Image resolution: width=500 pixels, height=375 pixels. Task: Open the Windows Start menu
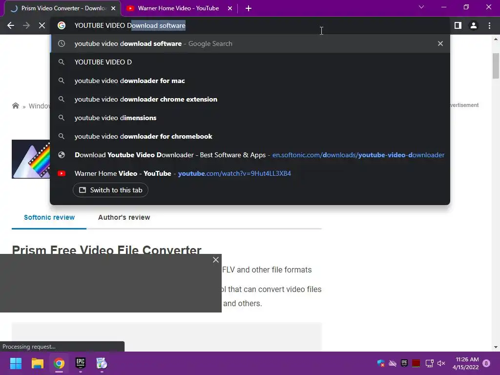click(x=16, y=363)
